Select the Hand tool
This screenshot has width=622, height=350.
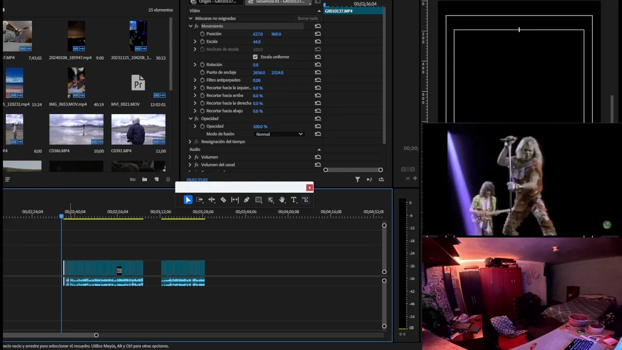pyautogui.click(x=282, y=200)
